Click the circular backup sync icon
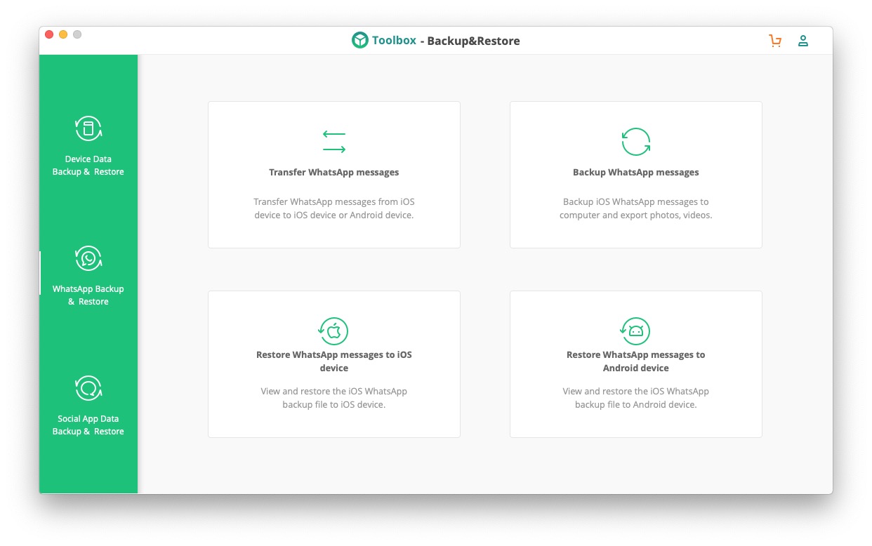 pyautogui.click(x=636, y=141)
